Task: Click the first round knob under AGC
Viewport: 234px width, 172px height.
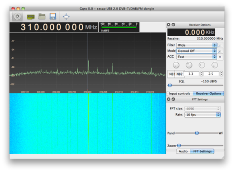Action: (x=176, y=65)
